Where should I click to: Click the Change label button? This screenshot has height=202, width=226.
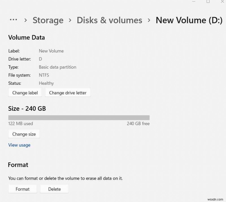(25, 93)
